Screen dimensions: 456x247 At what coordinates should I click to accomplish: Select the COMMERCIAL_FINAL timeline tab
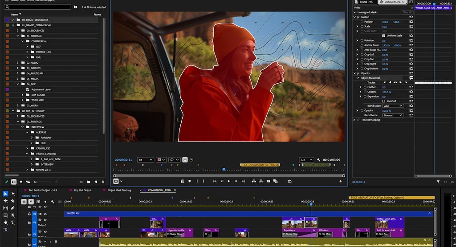pyautogui.click(x=160, y=190)
